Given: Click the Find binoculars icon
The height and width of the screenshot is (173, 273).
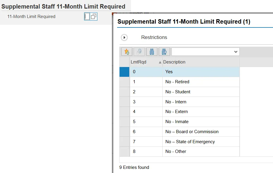Looking at the screenshot, I should click(x=152, y=52).
